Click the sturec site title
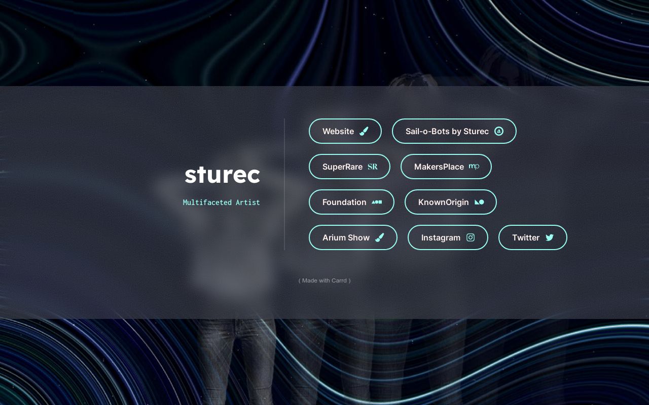 (223, 175)
